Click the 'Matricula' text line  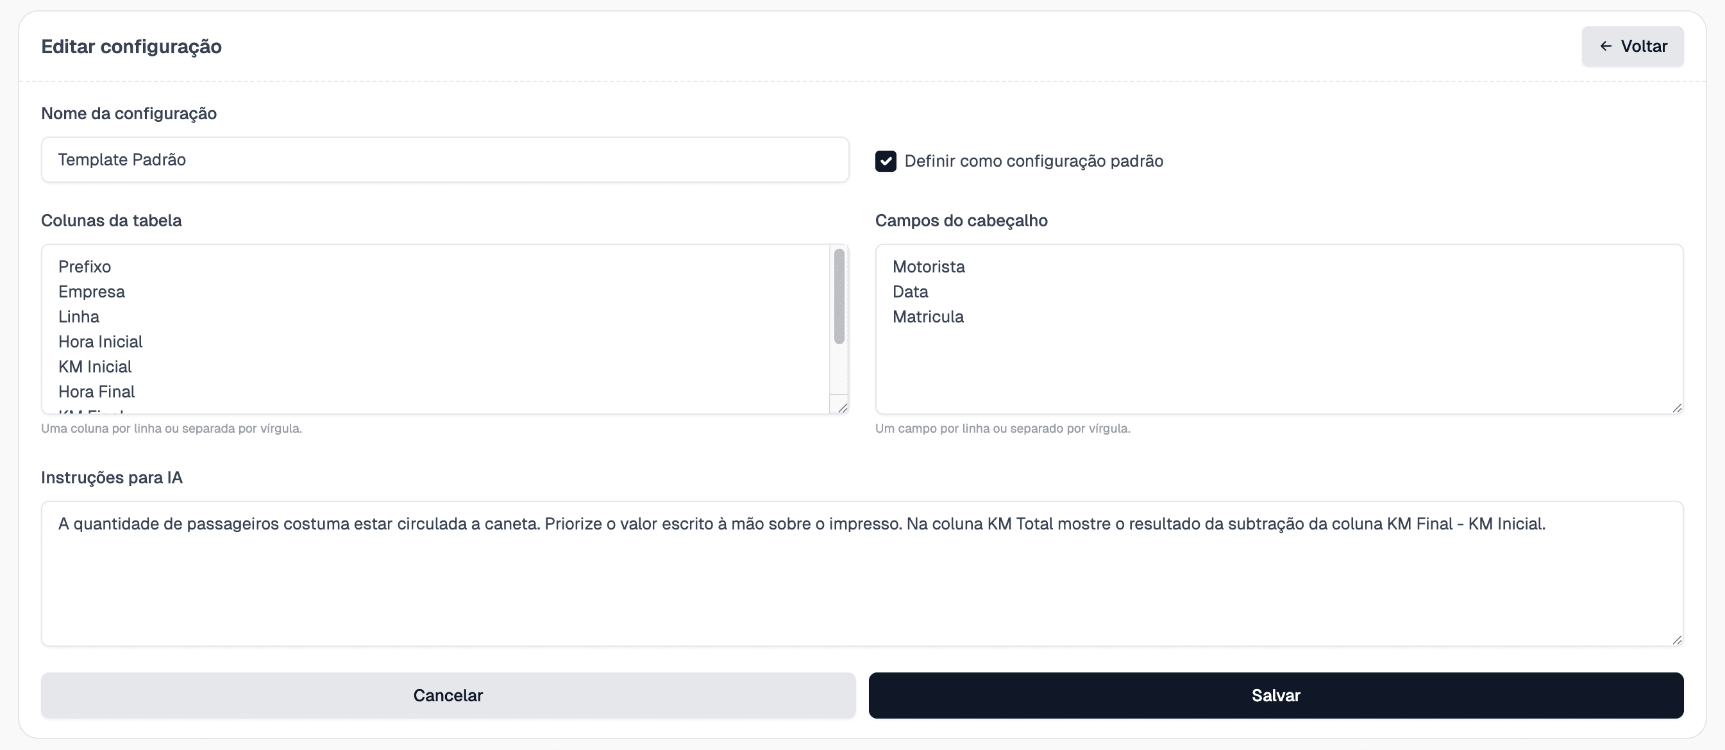tap(928, 316)
